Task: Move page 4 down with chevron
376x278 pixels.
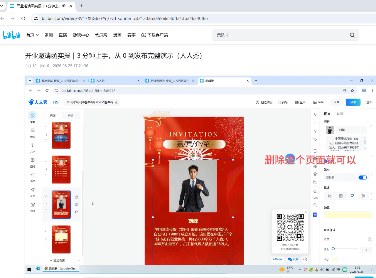Action: (46, 175)
